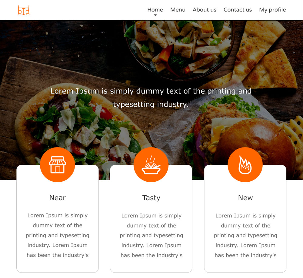Open the Contact us link

click(238, 10)
